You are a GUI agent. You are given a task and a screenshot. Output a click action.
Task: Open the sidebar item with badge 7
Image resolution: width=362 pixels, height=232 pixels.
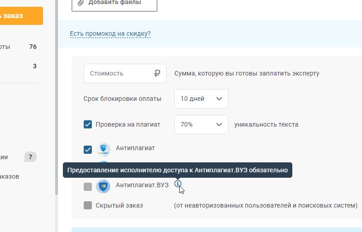point(18,157)
